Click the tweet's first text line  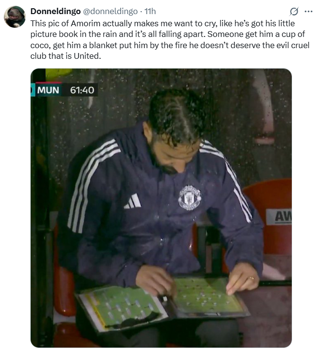[x=163, y=23]
